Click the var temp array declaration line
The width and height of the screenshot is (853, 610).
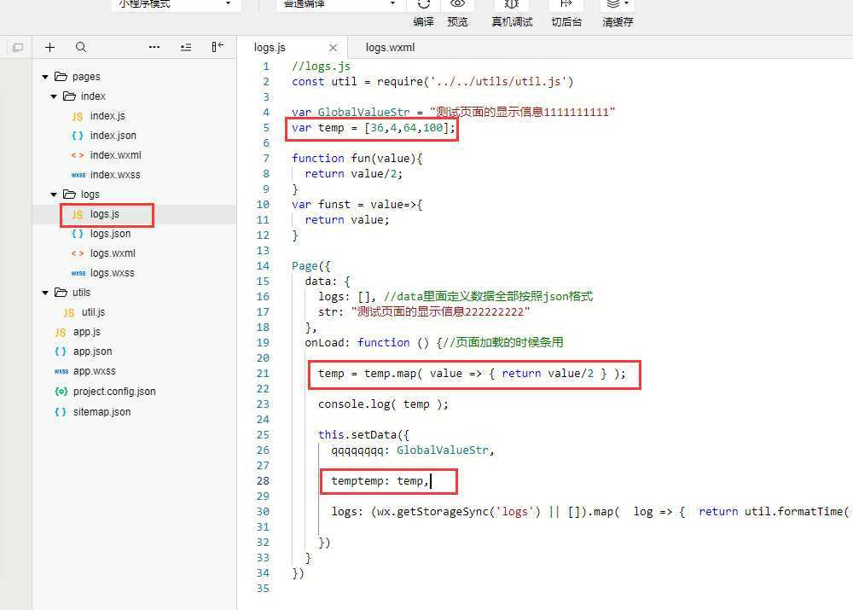374,128
